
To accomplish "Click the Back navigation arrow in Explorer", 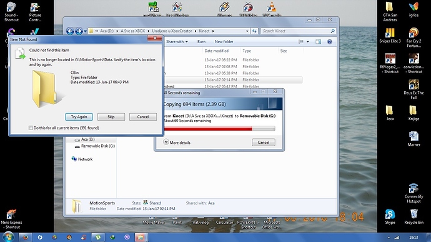I will pos(70,31).
